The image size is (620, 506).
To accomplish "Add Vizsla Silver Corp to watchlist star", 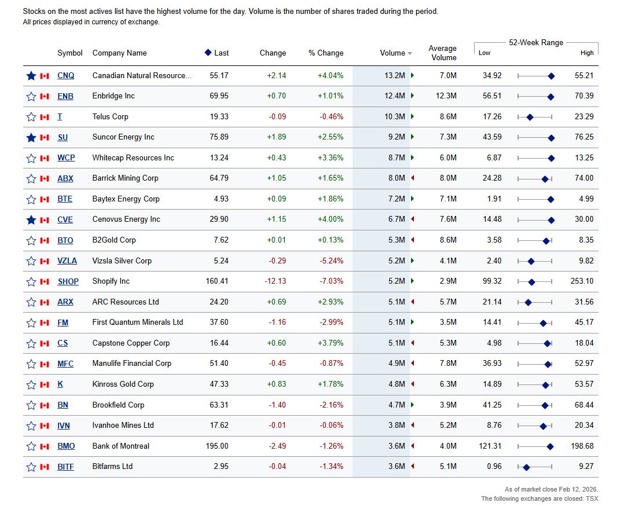I will tap(31, 261).
